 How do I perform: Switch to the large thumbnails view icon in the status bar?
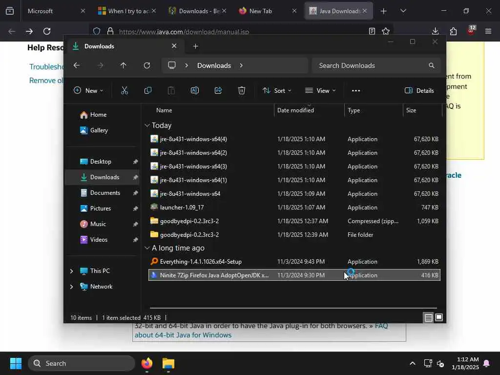point(439,317)
